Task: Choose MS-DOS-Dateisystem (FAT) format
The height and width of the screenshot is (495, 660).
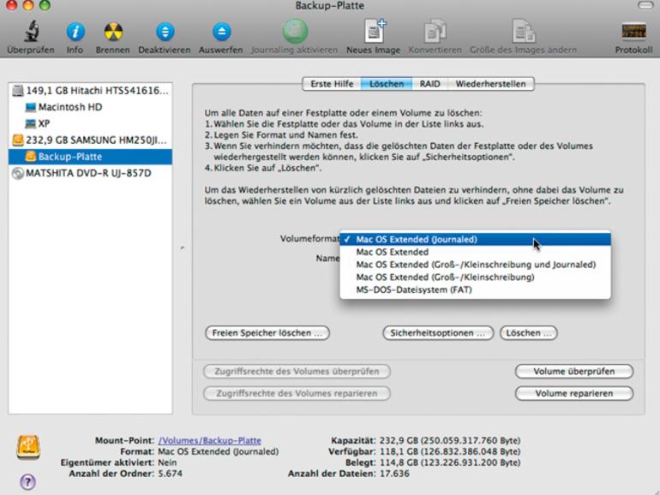Action: [x=475, y=289]
